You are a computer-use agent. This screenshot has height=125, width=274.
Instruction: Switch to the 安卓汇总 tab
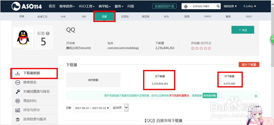point(42,17)
